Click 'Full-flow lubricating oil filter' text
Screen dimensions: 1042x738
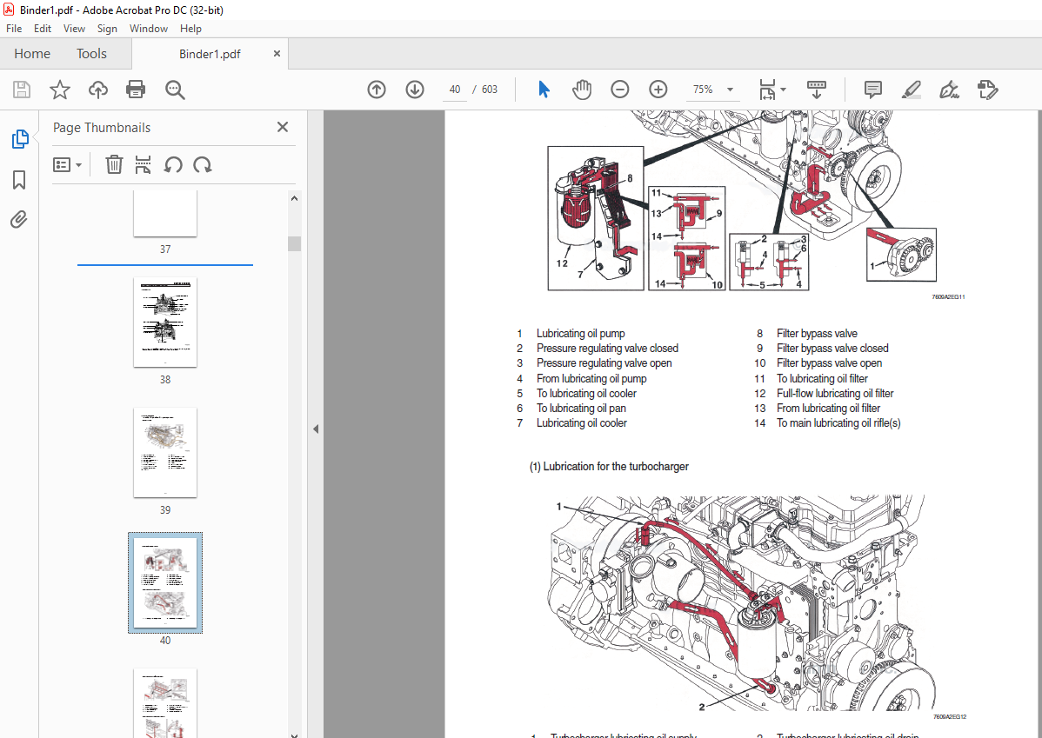coord(835,393)
